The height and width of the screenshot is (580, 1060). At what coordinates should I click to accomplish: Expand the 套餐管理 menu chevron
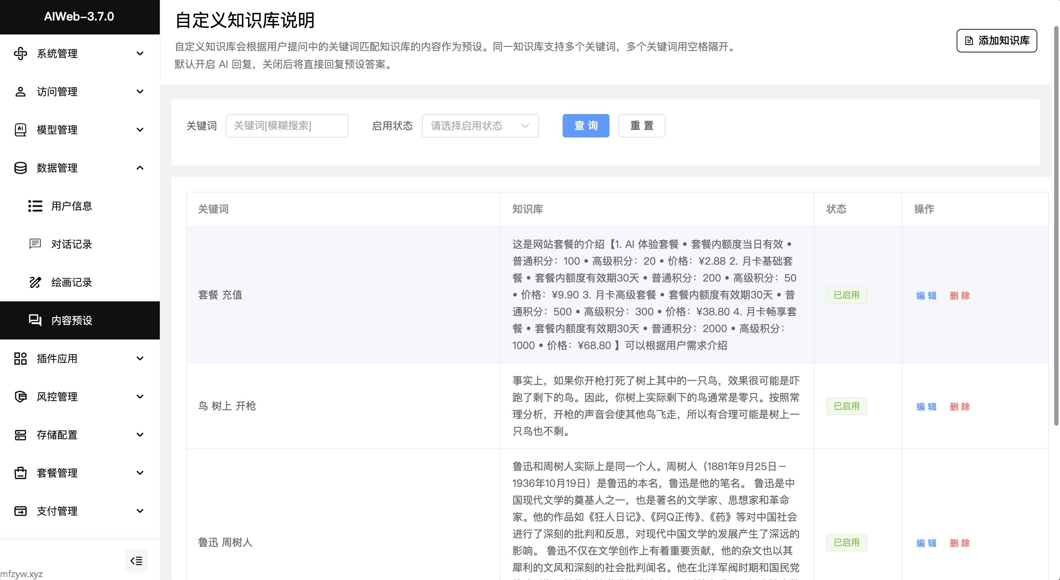coord(140,473)
